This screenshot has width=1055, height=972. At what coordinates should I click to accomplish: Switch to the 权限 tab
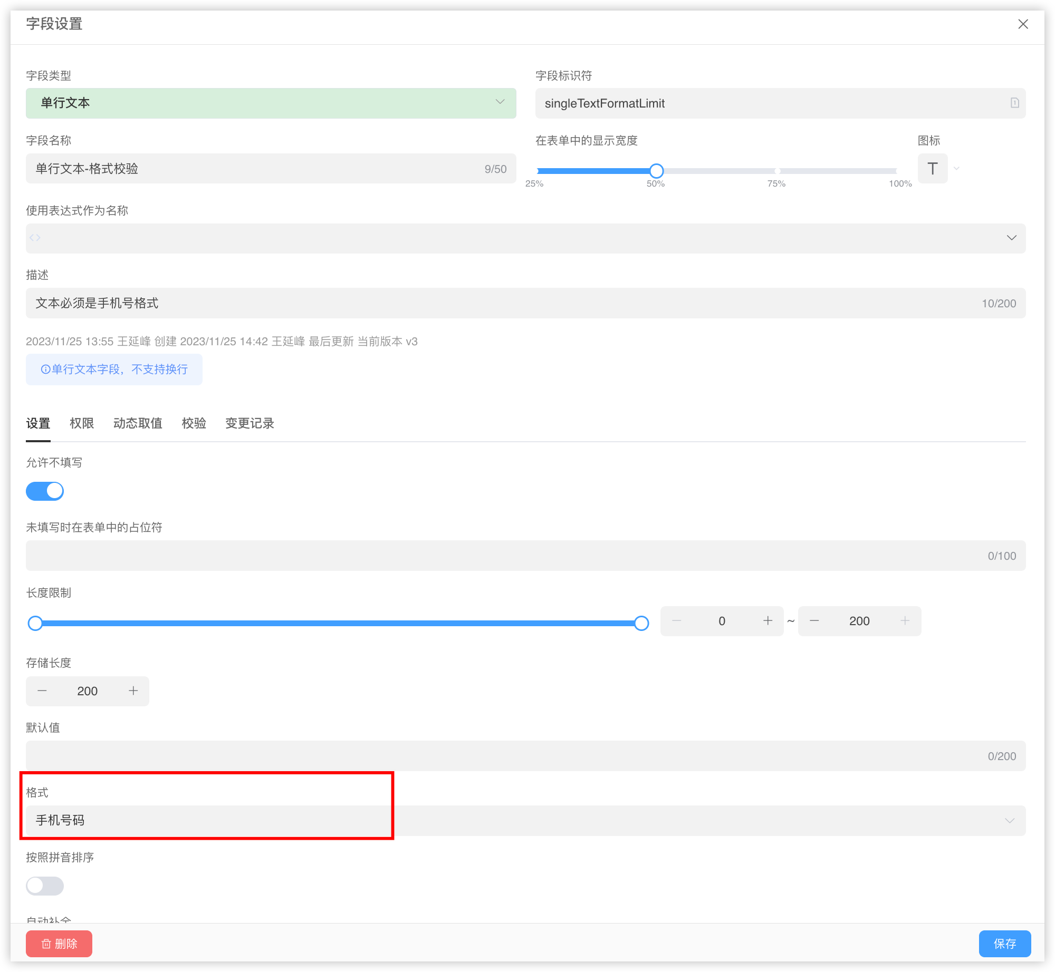(82, 423)
